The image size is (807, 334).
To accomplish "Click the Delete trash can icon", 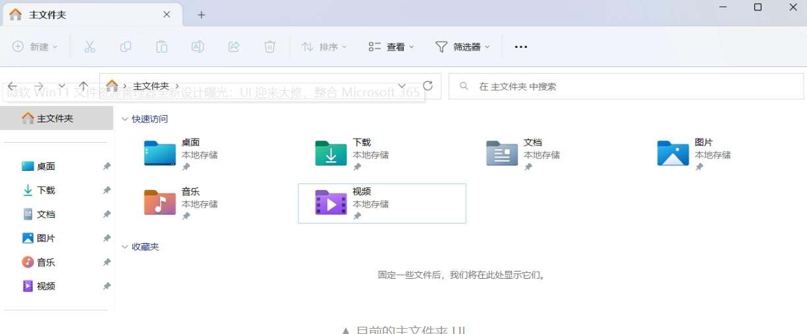I will [x=269, y=47].
